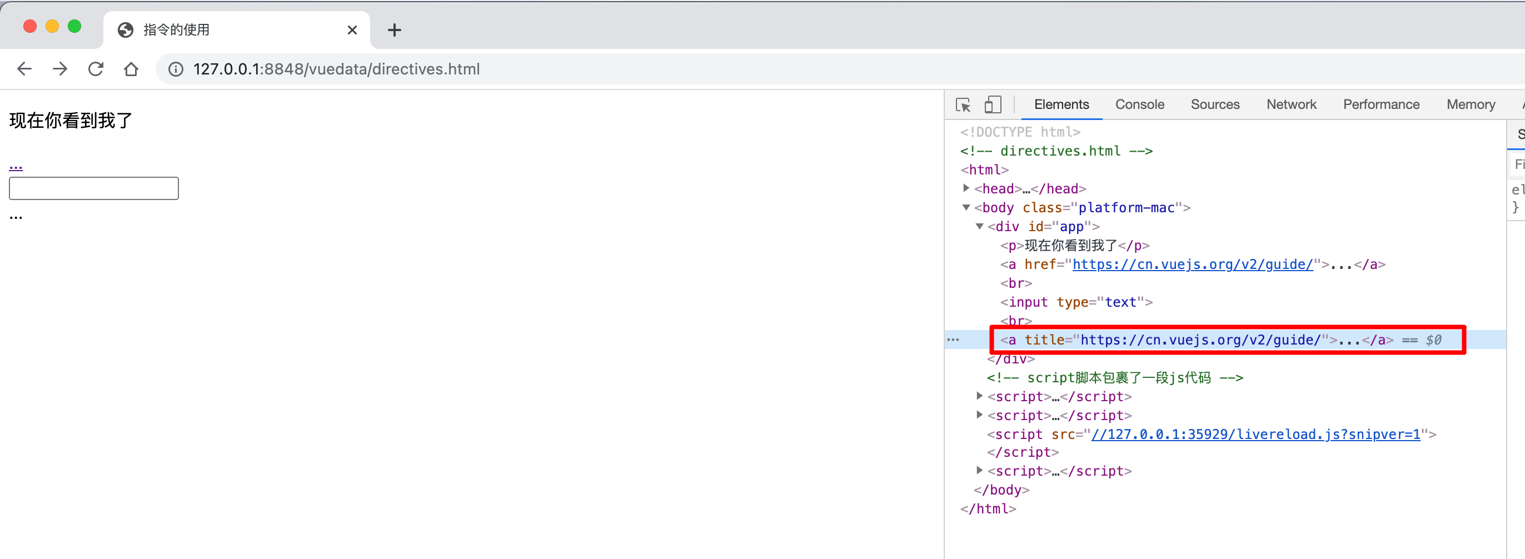The width and height of the screenshot is (1525, 559).
Task: Collapse the div id app node
Action: (x=979, y=226)
